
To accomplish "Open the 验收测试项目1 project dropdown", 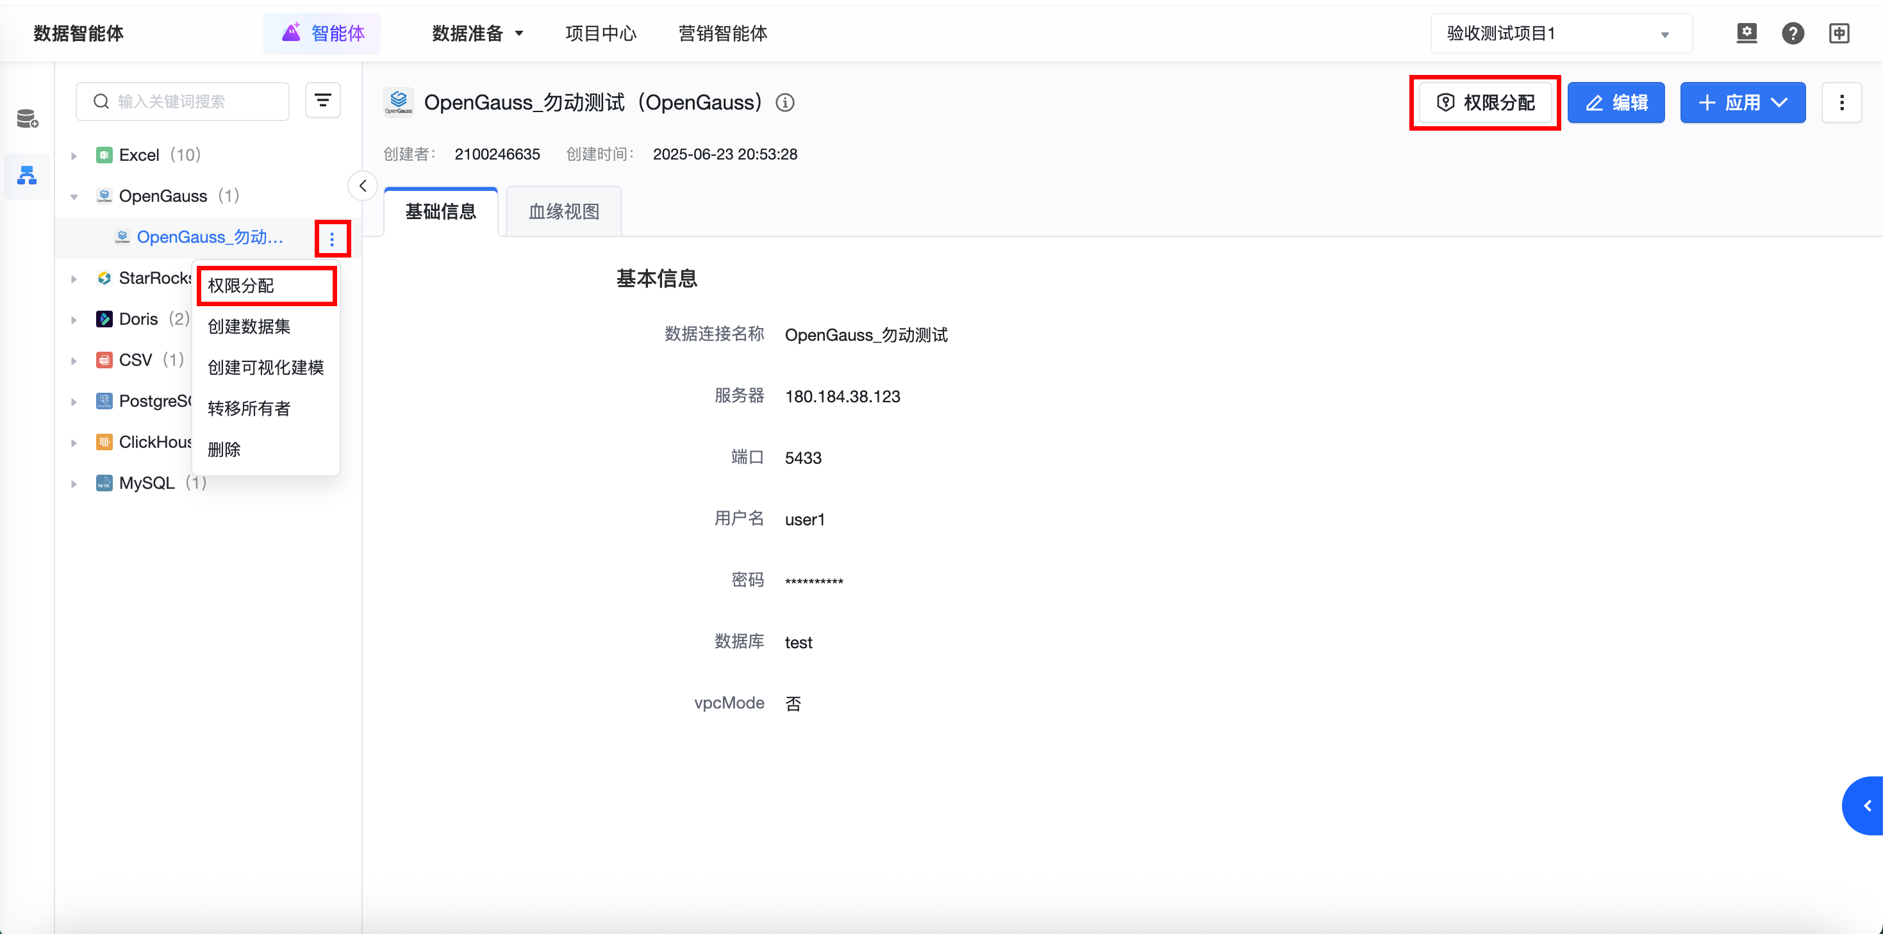I will pyautogui.click(x=1560, y=33).
